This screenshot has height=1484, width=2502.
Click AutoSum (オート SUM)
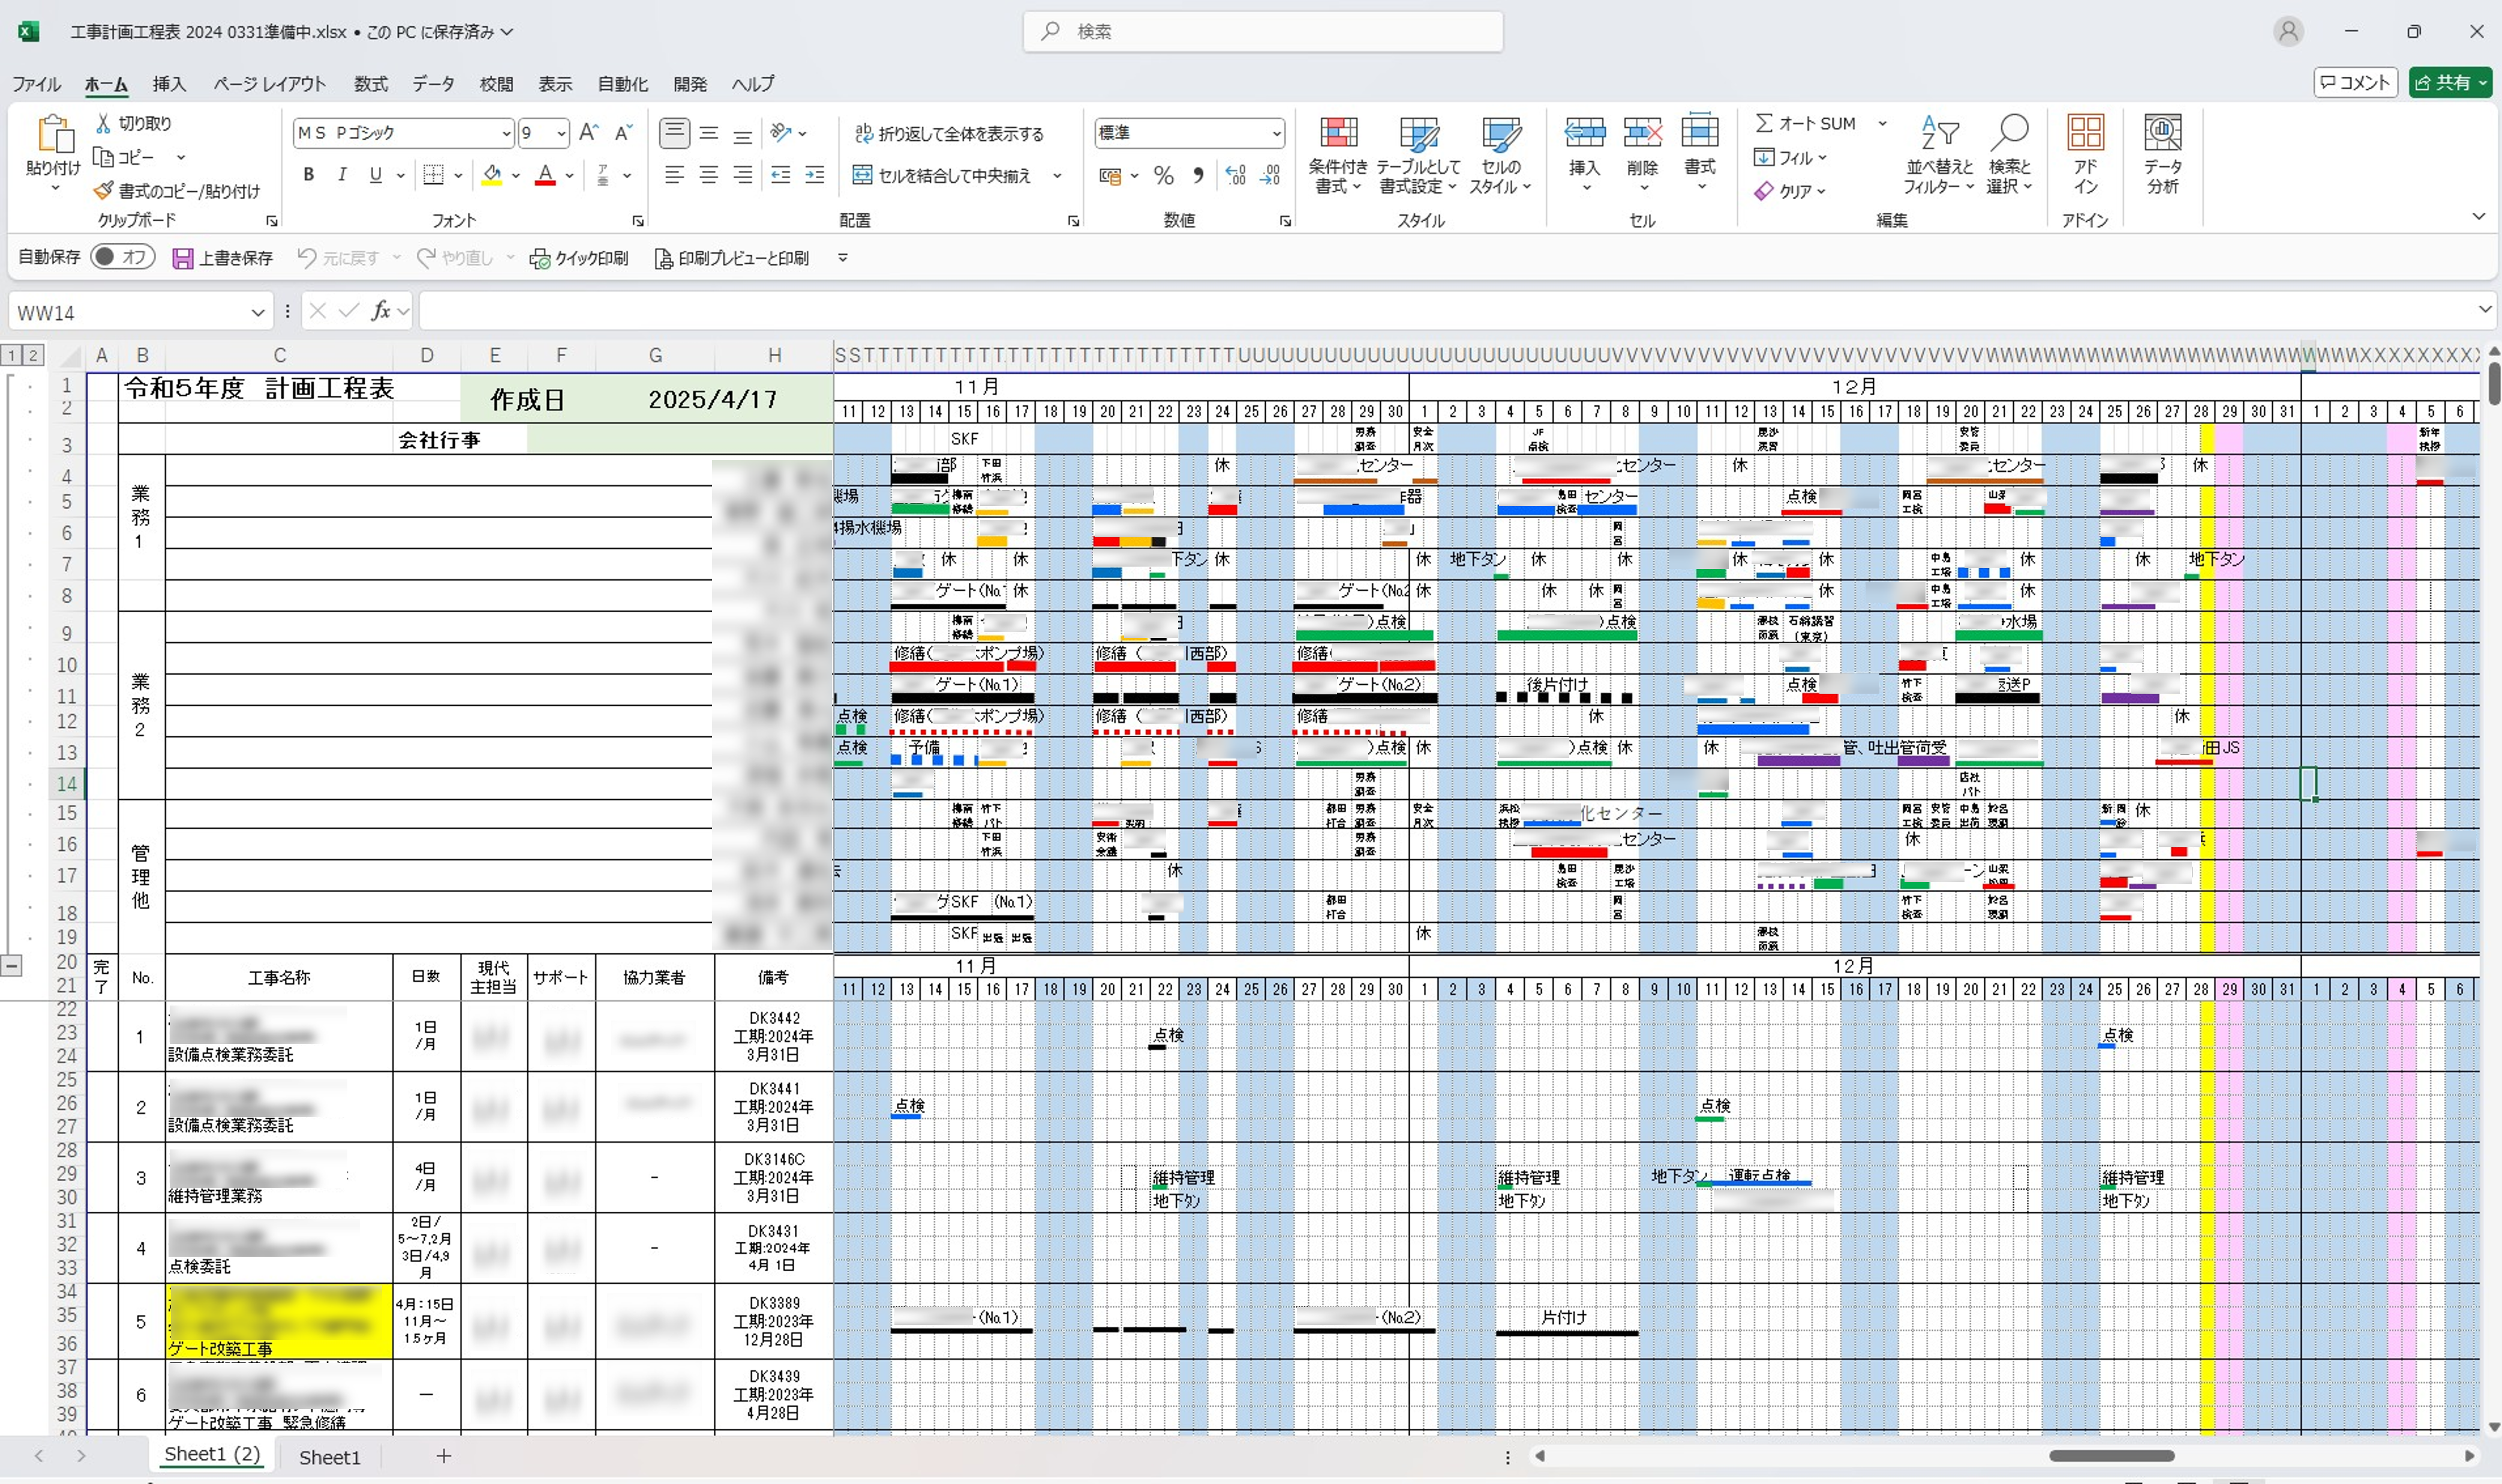pos(1806,123)
